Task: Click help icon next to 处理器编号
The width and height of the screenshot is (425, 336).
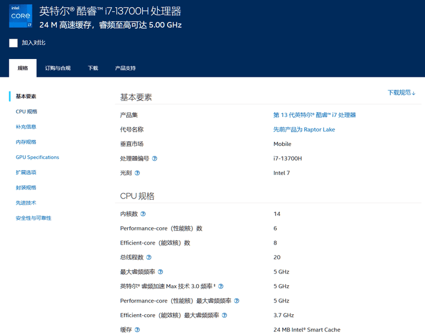Action: tap(155, 159)
